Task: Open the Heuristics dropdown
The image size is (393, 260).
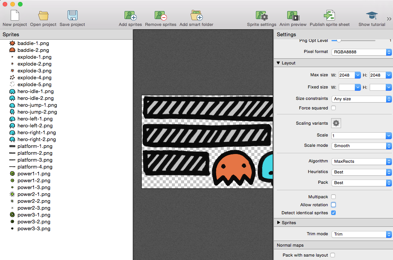Action: [361, 172]
